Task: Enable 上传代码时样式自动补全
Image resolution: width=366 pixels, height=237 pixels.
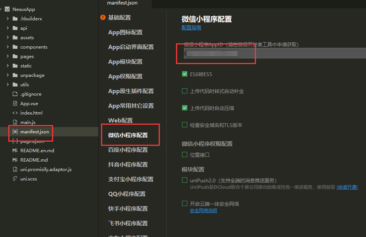Action: pyautogui.click(x=184, y=91)
